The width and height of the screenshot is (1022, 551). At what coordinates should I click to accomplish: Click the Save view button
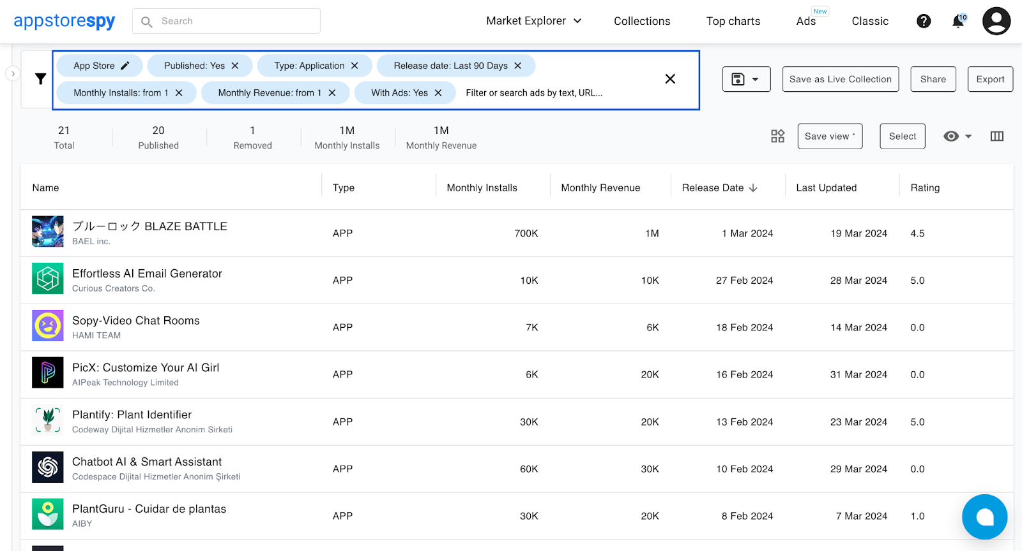[x=830, y=136]
